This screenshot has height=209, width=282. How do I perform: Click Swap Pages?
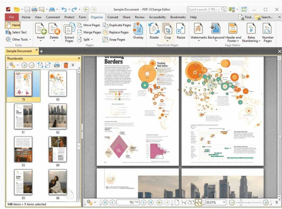coord(114,40)
